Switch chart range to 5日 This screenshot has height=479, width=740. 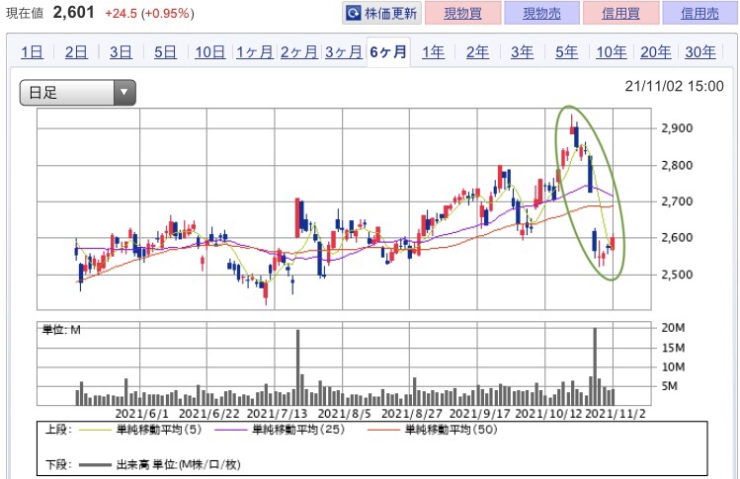click(165, 52)
